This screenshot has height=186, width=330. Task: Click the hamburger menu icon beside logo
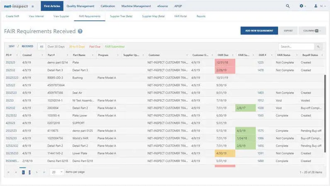[32, 7]
